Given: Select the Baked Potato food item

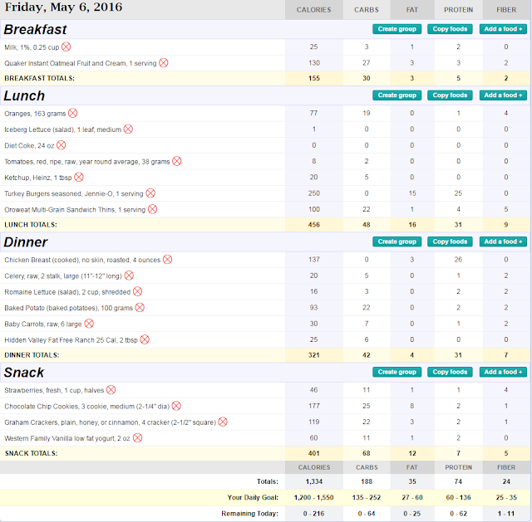Looking at the screenshot, I should 68,308.
